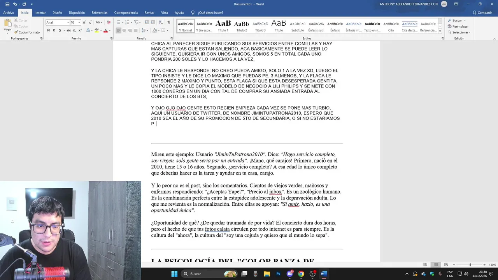Screen dimensions: 498x280
Task: Open the font size dropdown
Action: coord(79,22)
